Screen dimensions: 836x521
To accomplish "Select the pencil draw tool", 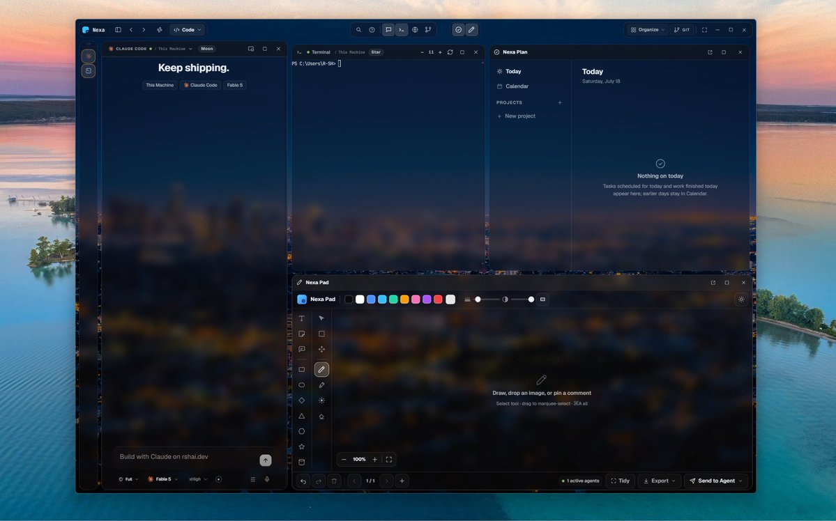I will click(x=321, y=369).
